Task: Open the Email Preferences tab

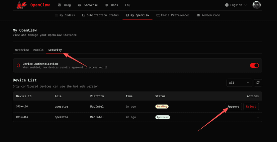Action: pos(173,15)
